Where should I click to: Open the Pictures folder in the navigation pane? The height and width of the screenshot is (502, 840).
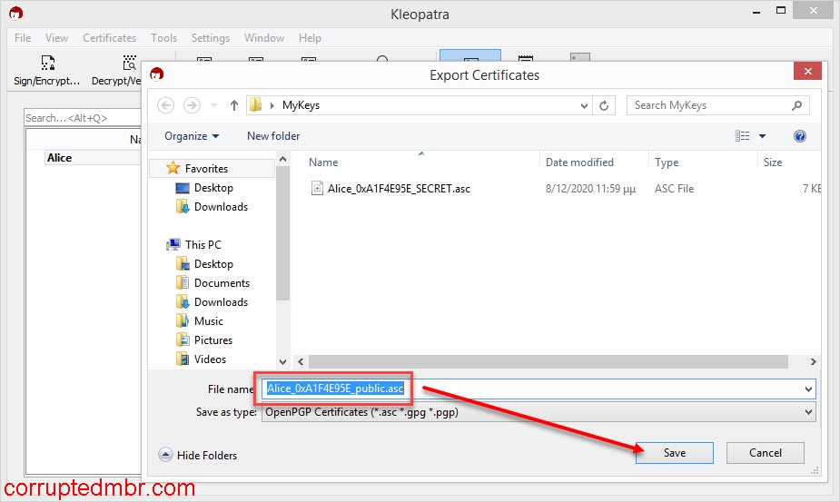[x=212, y=340]
